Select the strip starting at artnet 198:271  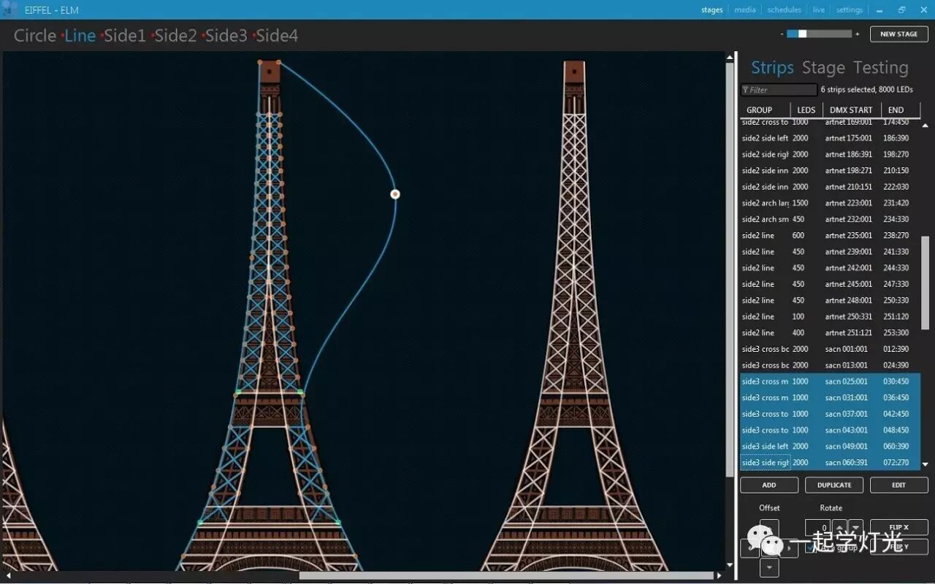click(830, 171)
